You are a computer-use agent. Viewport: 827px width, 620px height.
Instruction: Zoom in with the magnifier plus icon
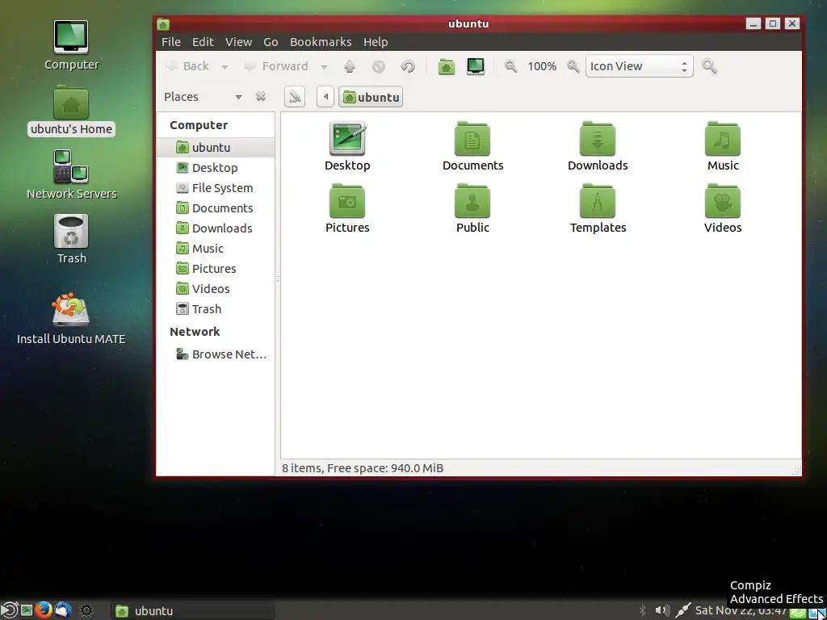[x=573, y=66]
